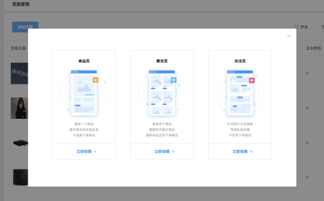324x201 pixels.
Task: Click the 页面主图 column header
Action: tap(18, 48)
